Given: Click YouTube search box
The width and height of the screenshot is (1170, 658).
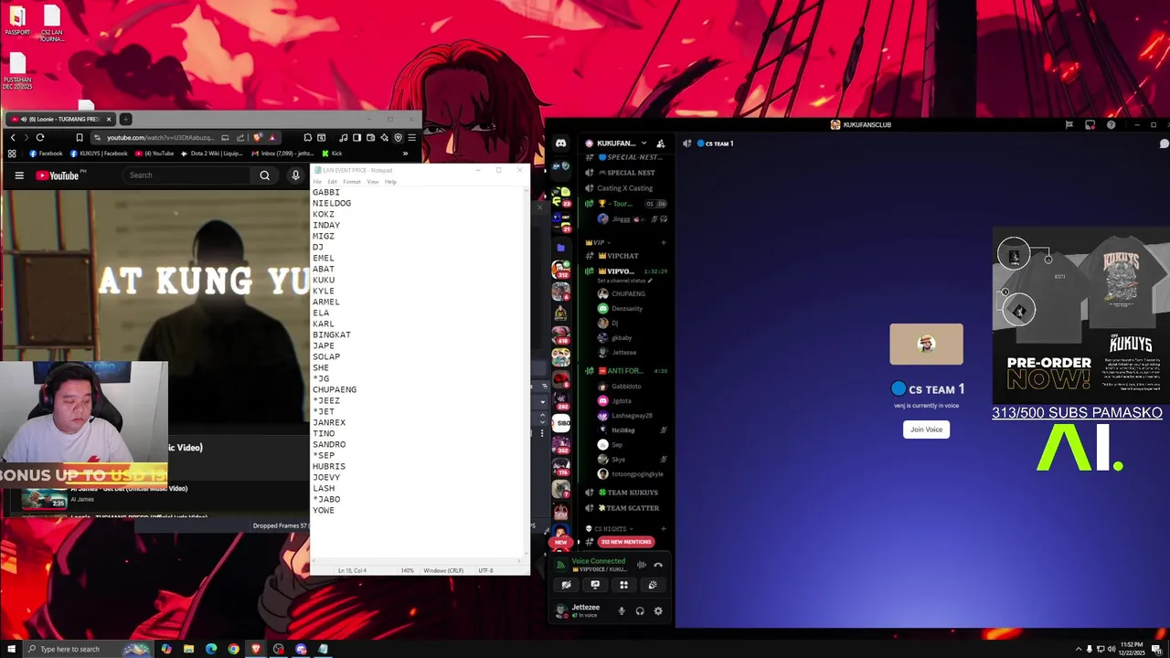Looking at the screenshot, I should [187, 175].
